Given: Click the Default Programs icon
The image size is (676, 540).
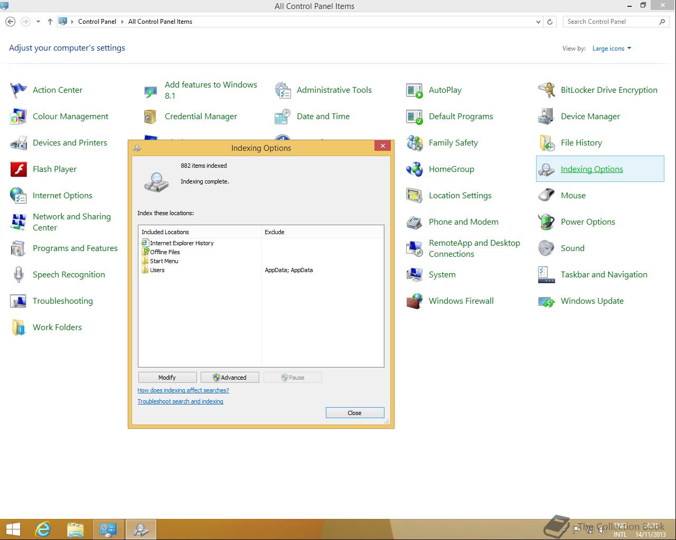Looking at the screenshot, I should point(415,117).
